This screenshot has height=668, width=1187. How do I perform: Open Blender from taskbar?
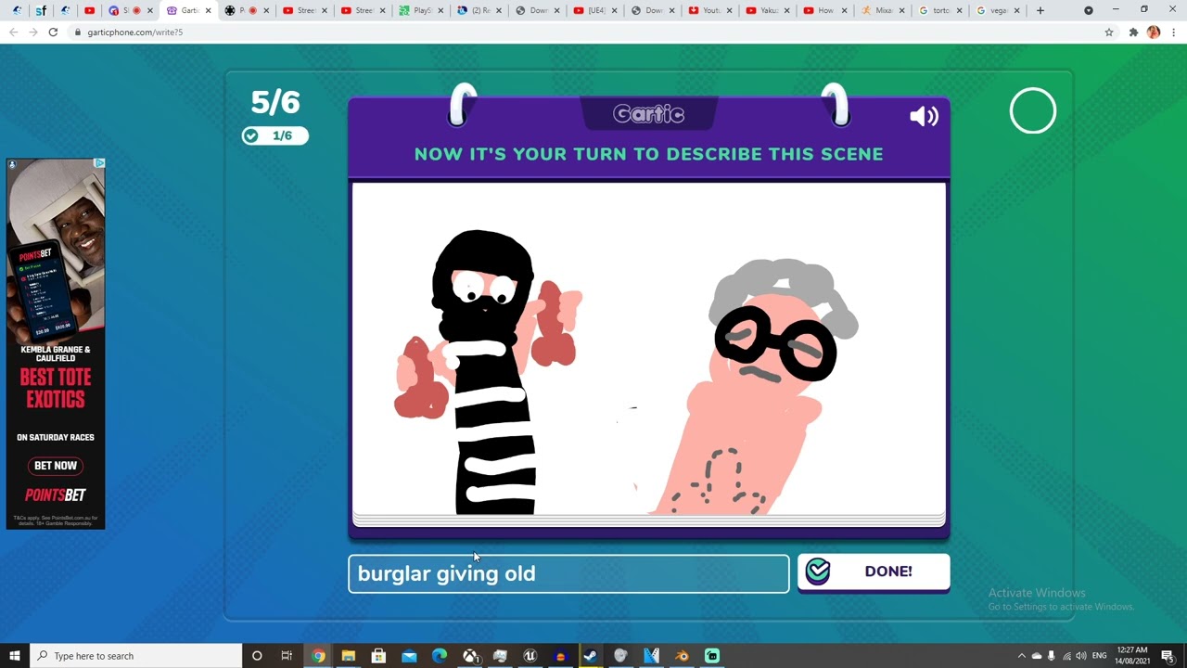point(682,656)
